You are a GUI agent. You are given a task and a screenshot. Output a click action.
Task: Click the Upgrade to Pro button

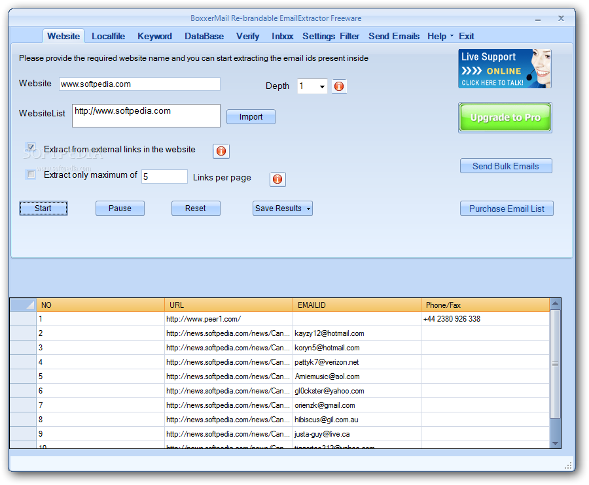coord(505,118)
